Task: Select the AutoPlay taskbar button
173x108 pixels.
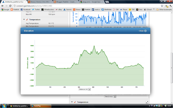Action: [x=41, y=106]
